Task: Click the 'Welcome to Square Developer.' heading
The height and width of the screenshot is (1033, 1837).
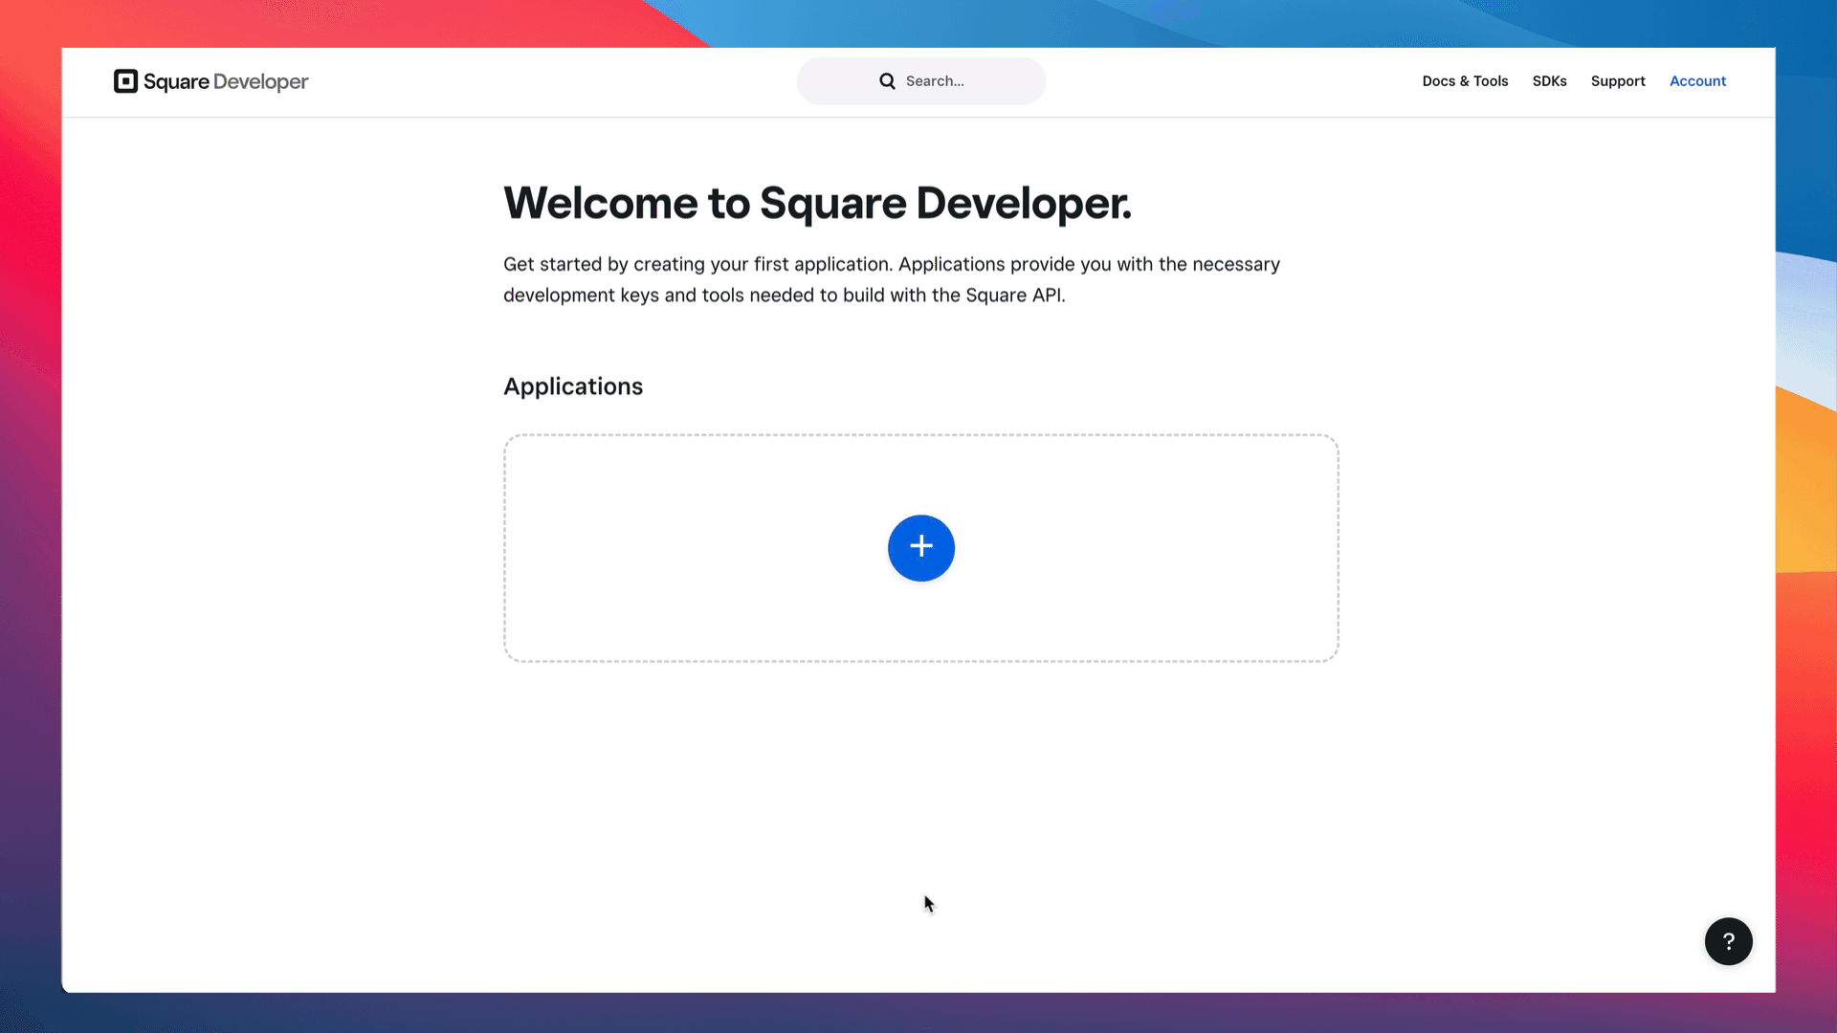Action: click(x=817, y=203)
